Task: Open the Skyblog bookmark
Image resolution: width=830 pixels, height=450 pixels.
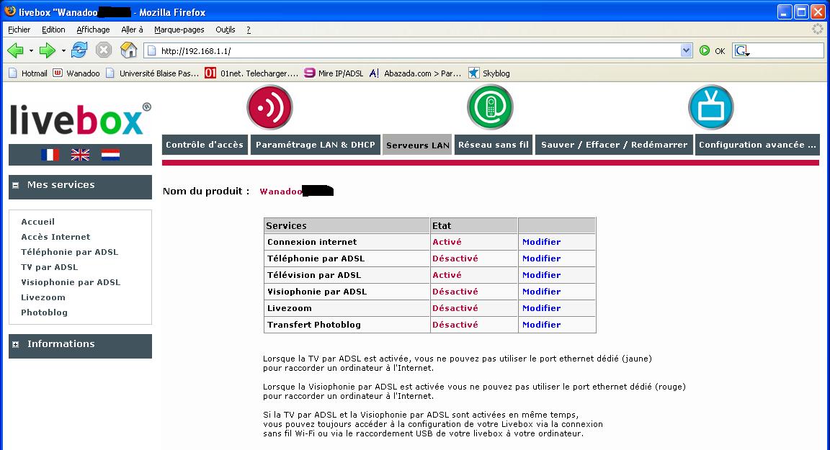Action: pos(488,73)
